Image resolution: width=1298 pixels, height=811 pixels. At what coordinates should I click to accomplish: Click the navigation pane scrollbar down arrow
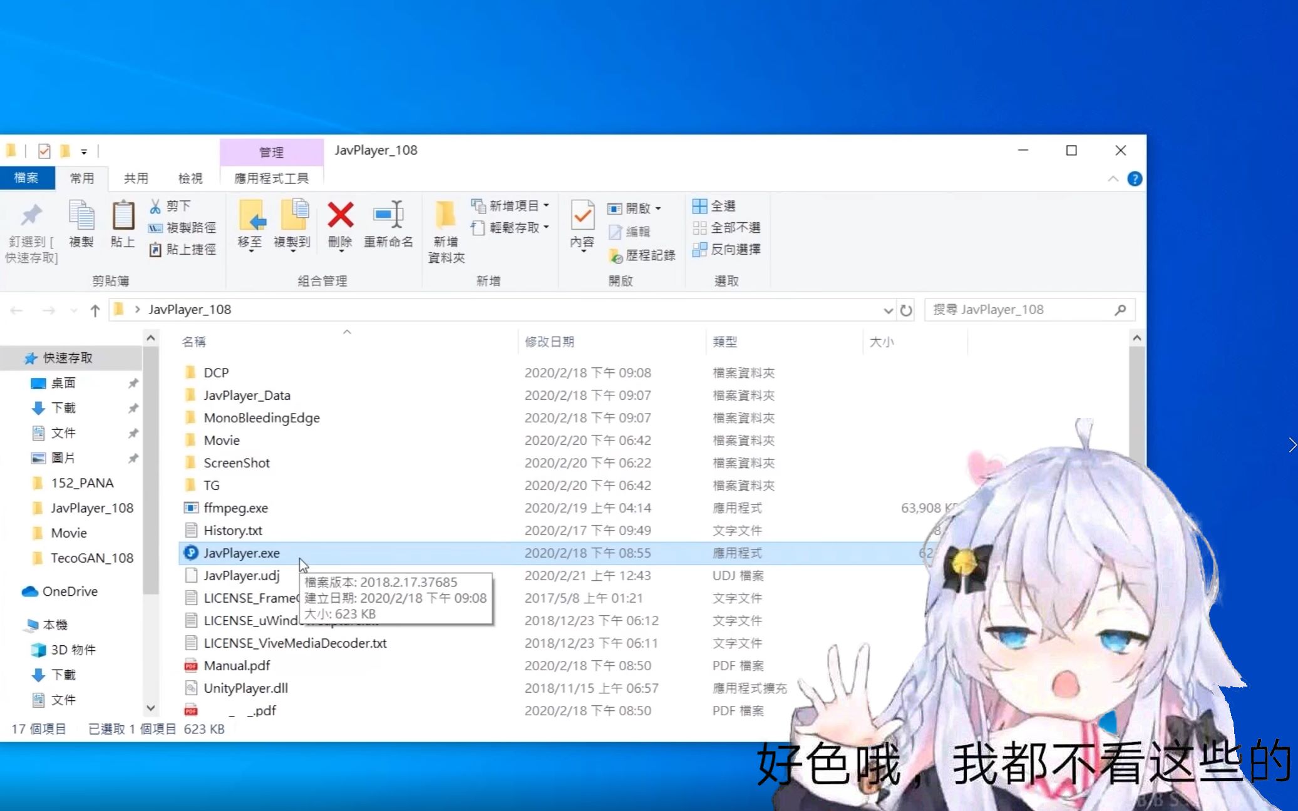pos(151,708)
